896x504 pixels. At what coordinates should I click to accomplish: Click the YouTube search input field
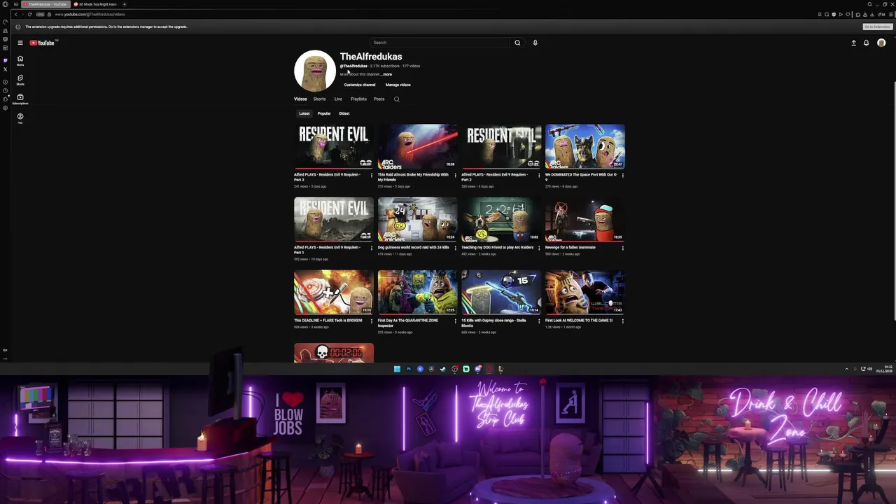[440, 43]
